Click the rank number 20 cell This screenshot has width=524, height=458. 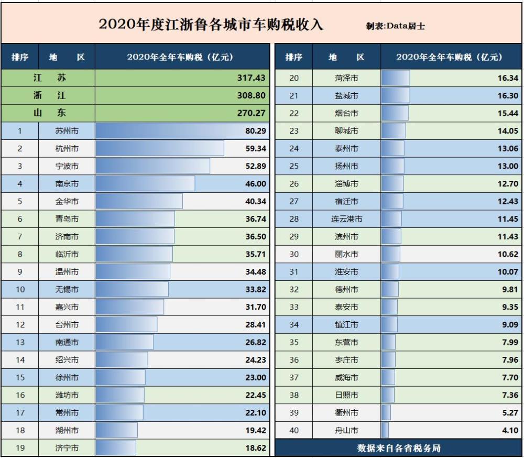coord(294,78)
